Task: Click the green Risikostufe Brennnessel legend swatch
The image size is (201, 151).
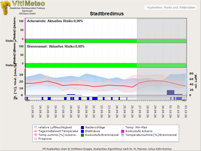Action: point(82,135)
